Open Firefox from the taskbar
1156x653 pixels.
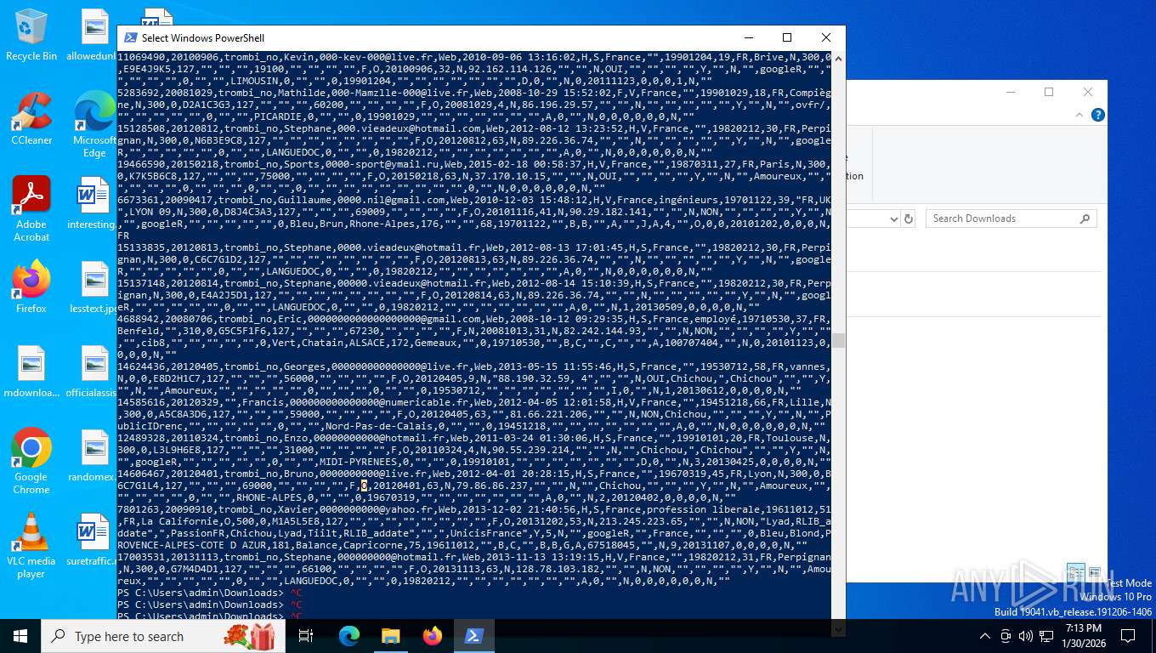tap(432, 636)
